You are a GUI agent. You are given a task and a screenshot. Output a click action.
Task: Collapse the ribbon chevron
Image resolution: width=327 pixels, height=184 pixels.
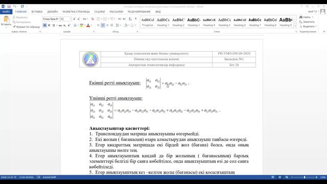(x=324, y=32)
